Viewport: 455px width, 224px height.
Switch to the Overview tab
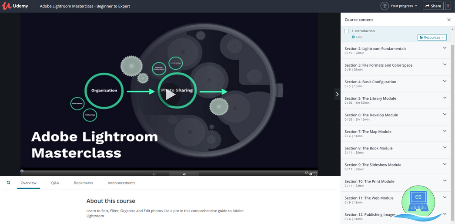[x=28, y=183]
